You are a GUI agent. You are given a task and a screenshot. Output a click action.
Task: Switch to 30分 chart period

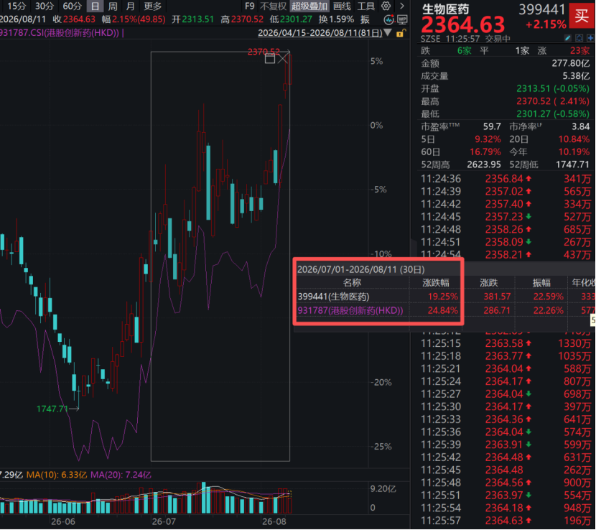pyautogui.click(x=44, y=6)
